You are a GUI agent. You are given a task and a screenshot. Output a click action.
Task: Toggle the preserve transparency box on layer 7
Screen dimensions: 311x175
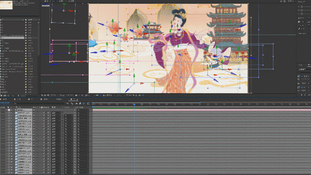(63, 126)
